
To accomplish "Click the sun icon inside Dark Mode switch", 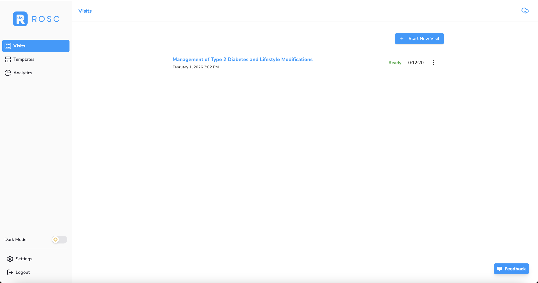I will coord(56,240).
